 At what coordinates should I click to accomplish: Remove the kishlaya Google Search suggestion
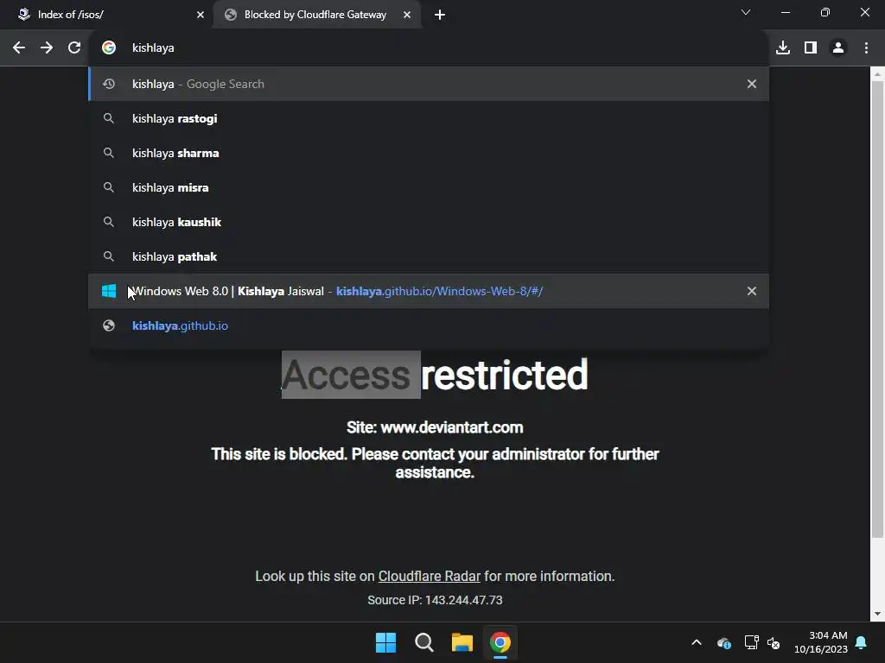tap(752, 84)
